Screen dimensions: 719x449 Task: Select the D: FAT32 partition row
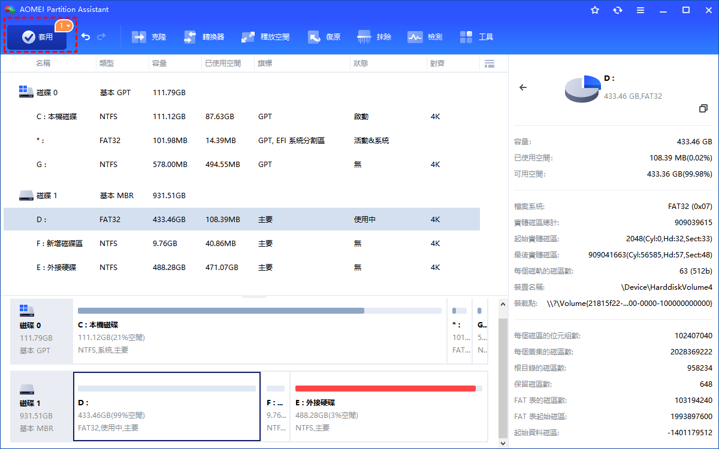pos(242,220)
